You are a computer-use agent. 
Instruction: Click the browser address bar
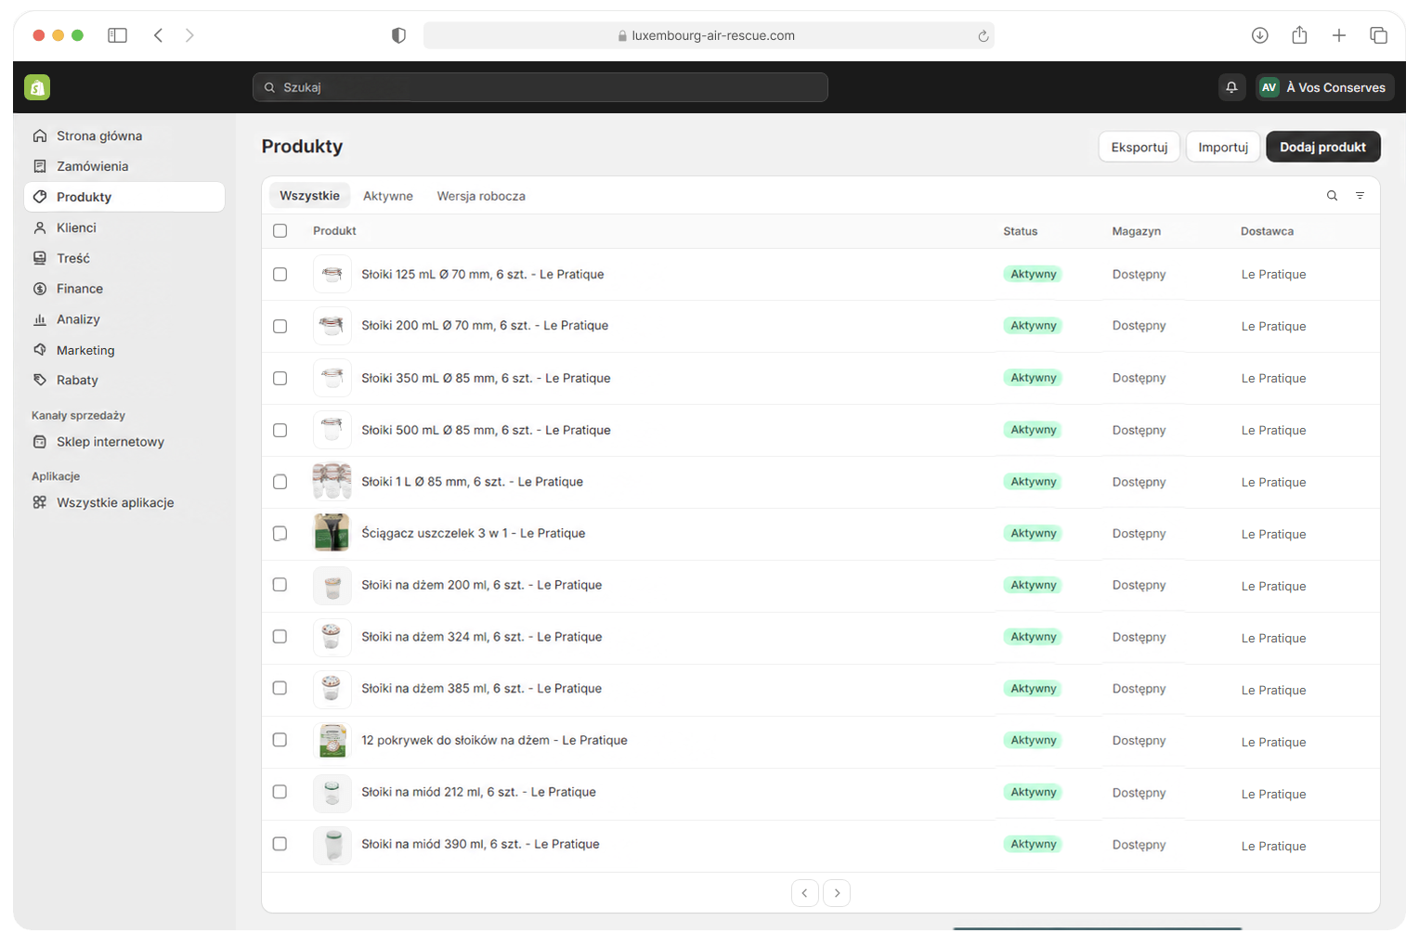709,35
